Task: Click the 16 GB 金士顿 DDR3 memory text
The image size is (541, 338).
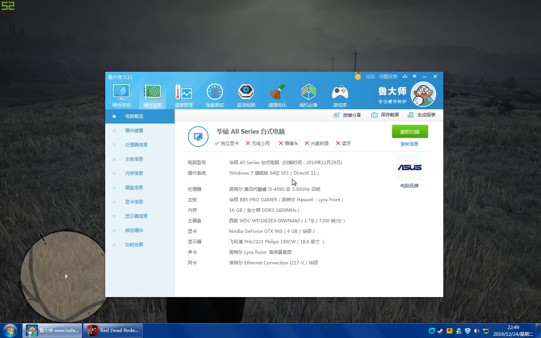Action: (264, 210)
